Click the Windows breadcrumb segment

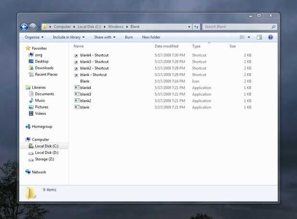(x=116, y=27)
